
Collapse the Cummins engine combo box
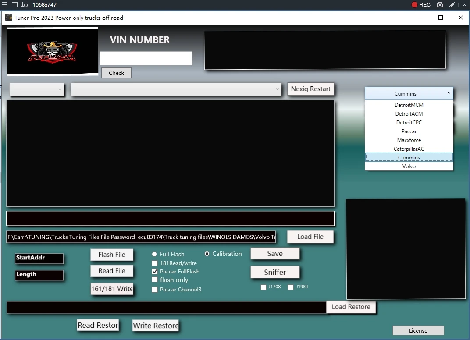409,93
